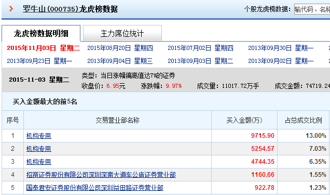Viewport: 330px width, 195px height.
Task: Switch to the 龙虎榜数据明细 tab
Action: (x=41, y=33)
